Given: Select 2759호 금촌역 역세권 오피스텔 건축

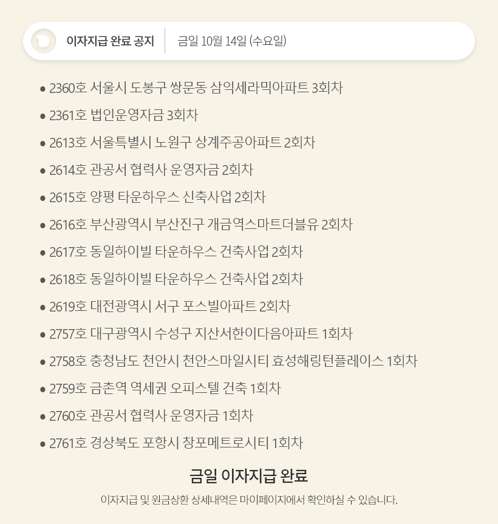Looking at the screenshot, I should coord(165,389).
